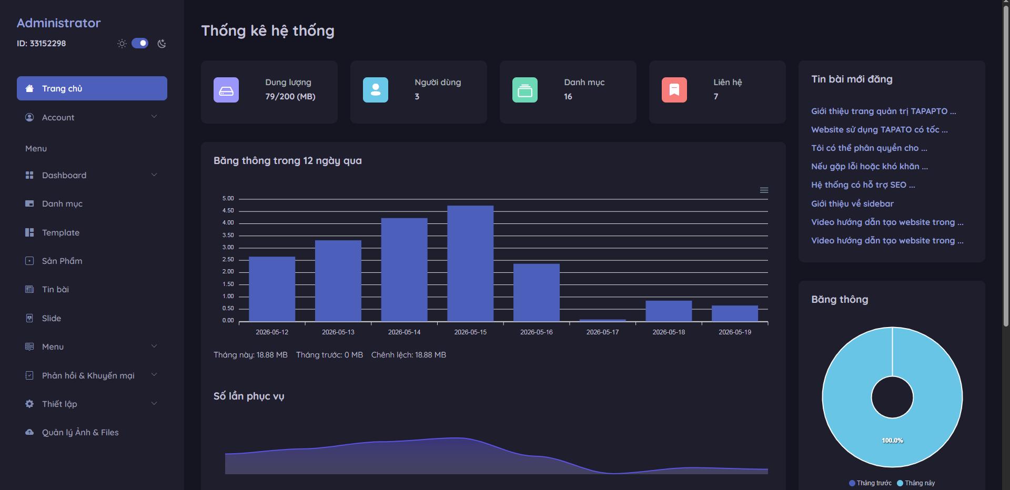Click the moon dark mode icon

[162, 44]
